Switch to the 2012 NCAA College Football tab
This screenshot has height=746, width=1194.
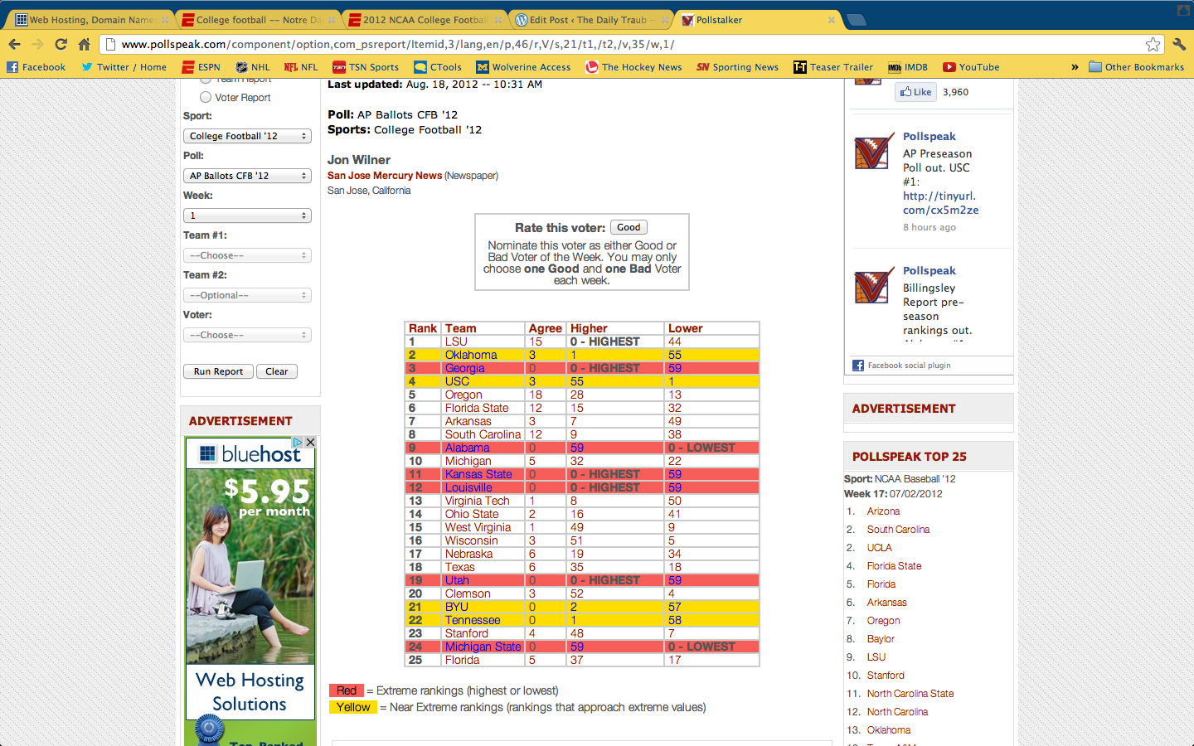tap(424, 20)
